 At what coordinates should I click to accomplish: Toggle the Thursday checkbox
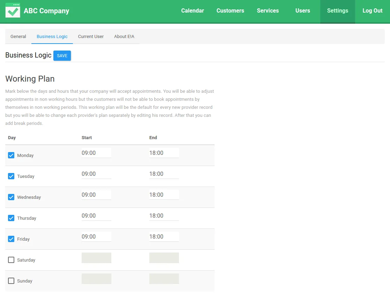click(11, 218)
